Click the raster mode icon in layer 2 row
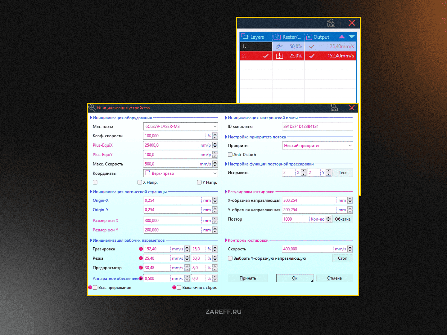Image resolution: width=447 pixels, height=335 pixels. click(279, 56)
